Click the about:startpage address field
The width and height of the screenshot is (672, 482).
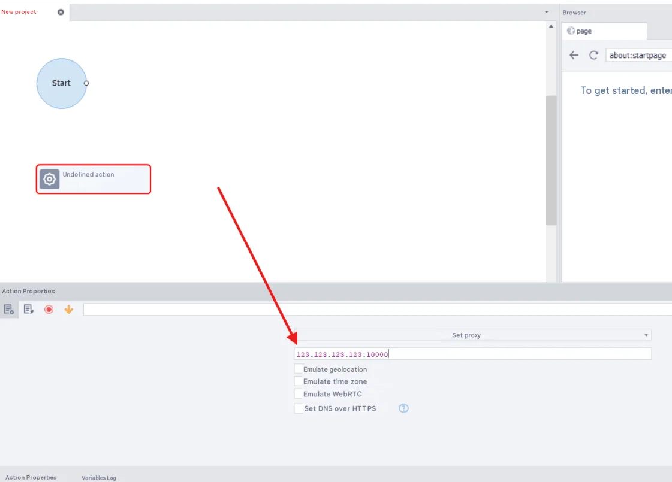638,55
